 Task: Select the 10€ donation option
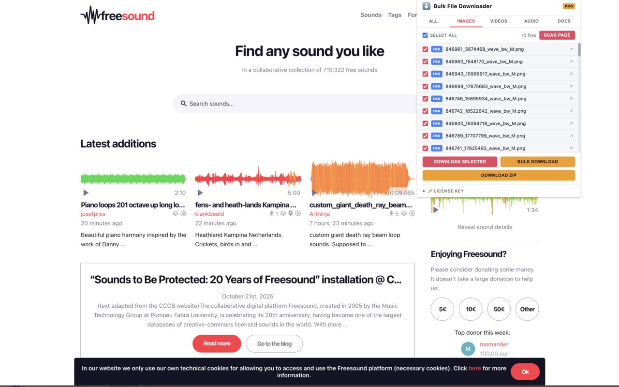coord(471,309)
